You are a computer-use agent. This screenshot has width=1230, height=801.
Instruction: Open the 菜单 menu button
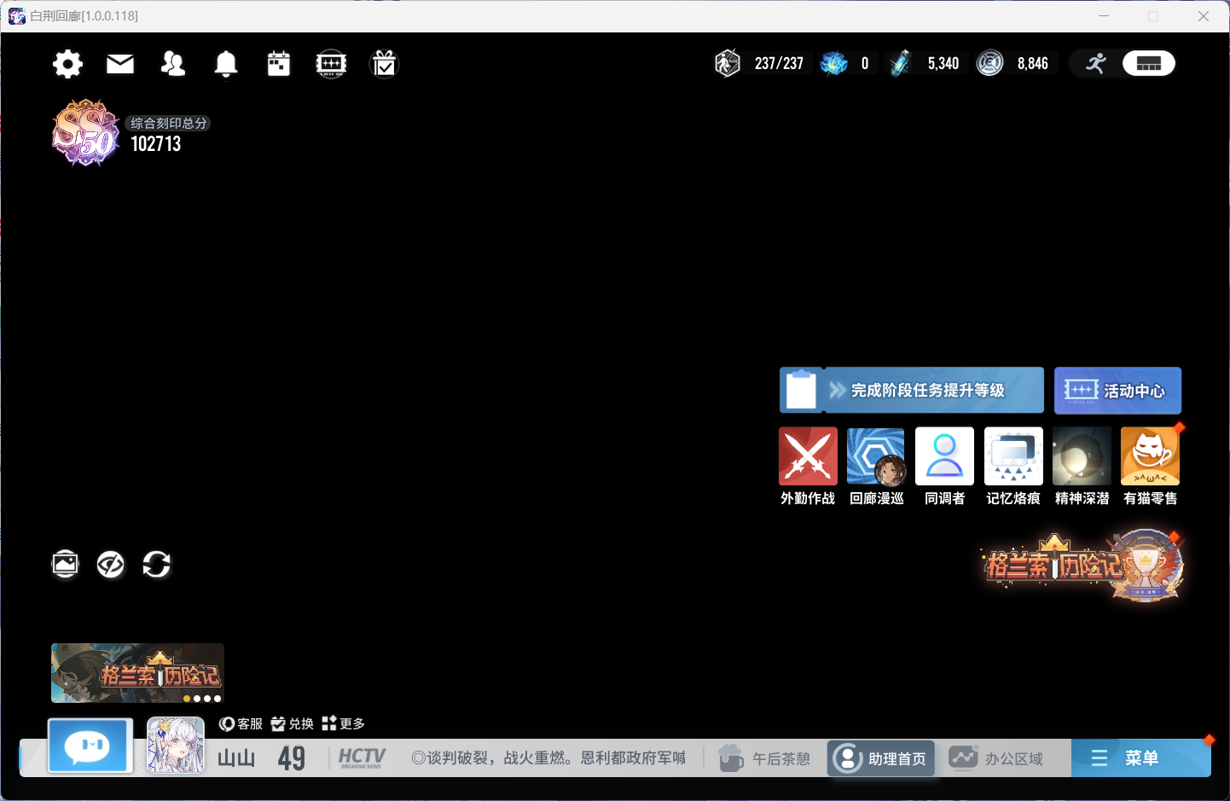tap(1140, 757)
